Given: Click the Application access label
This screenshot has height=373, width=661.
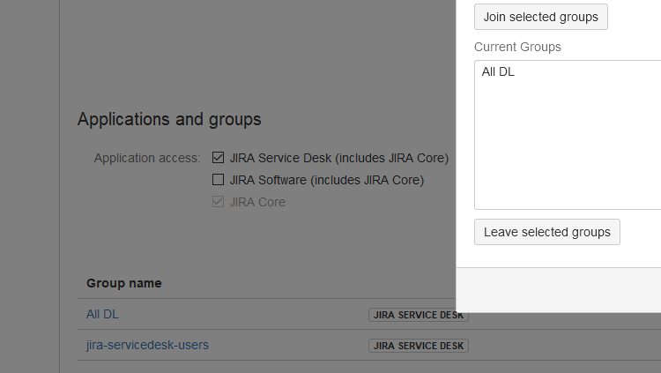Looking at the screenshot, I should click(x=147, y=158).
